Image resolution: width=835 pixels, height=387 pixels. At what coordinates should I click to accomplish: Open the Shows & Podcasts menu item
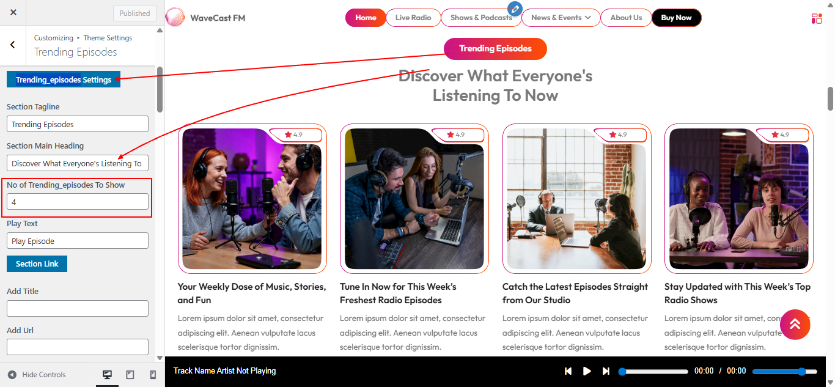click(x=480, y=18)
